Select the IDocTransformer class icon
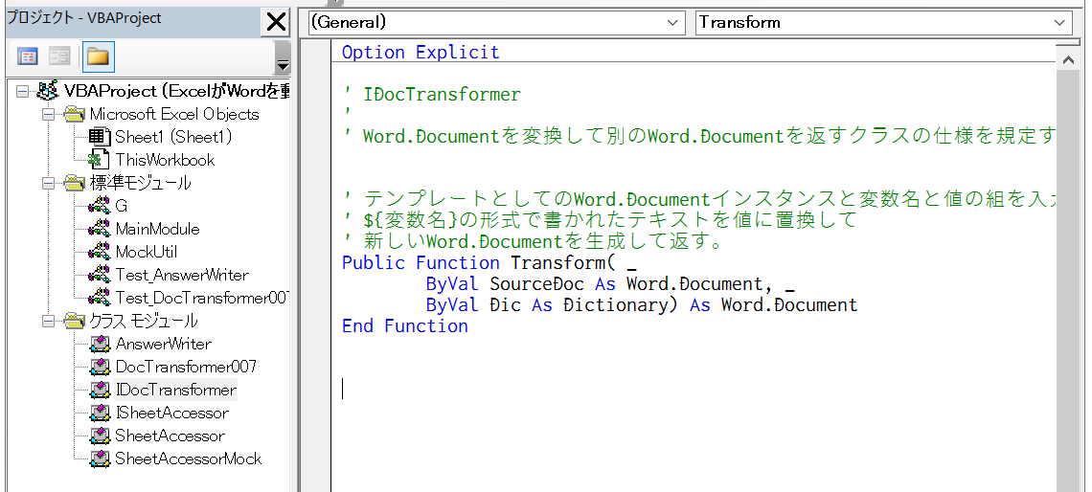This screenshot has width=1092, height=492. 101,390
